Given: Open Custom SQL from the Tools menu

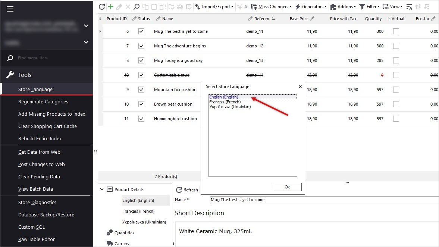Looking at the screenshot, I should click(x=31, y=227).
